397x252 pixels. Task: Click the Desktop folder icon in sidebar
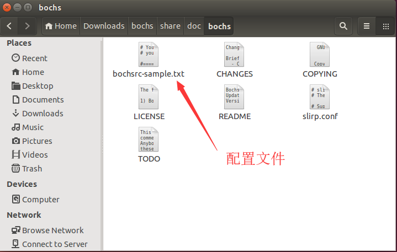[x=15, y=86]
